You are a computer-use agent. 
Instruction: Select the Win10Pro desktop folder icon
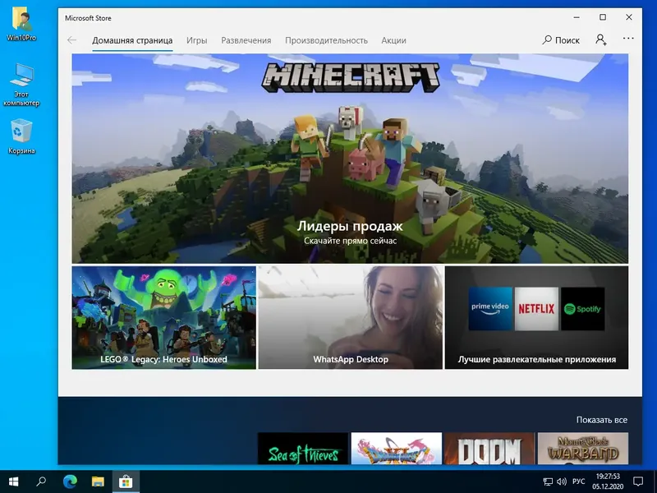(x=21, y=24)
